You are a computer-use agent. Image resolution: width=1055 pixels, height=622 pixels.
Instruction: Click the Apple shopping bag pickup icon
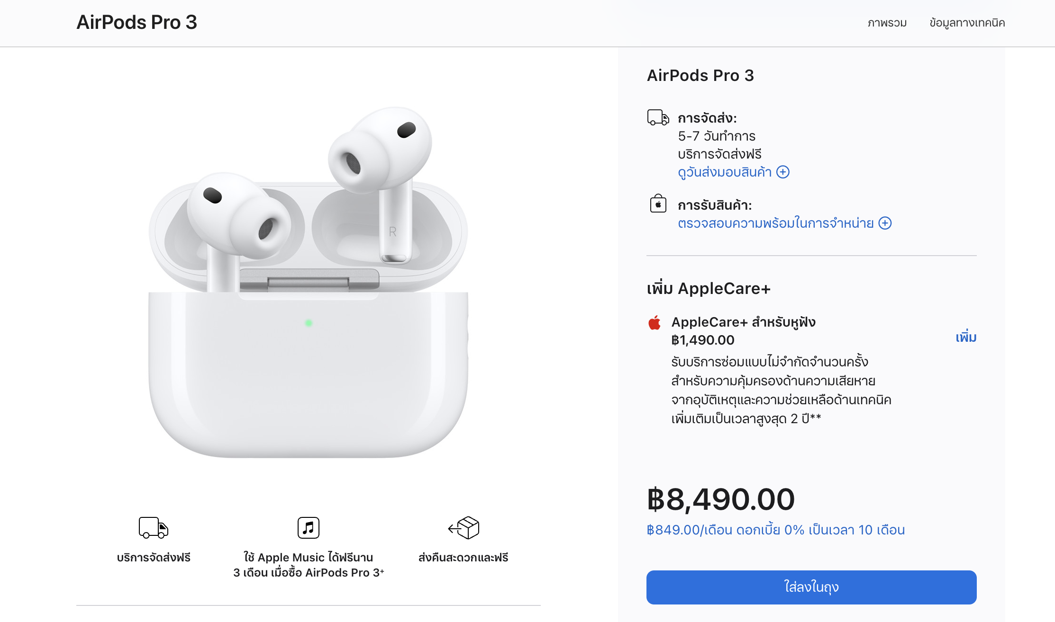click(658, 204)
